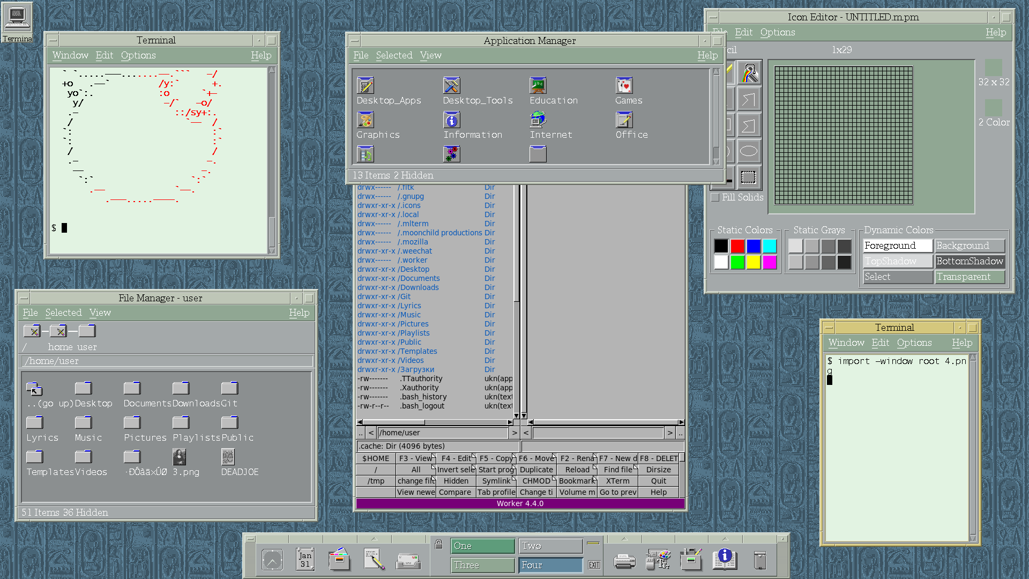Screen dimensions: 1029x579
Task: Select the closed polygon tool in Icon Editor
Action: coord(749,125)
